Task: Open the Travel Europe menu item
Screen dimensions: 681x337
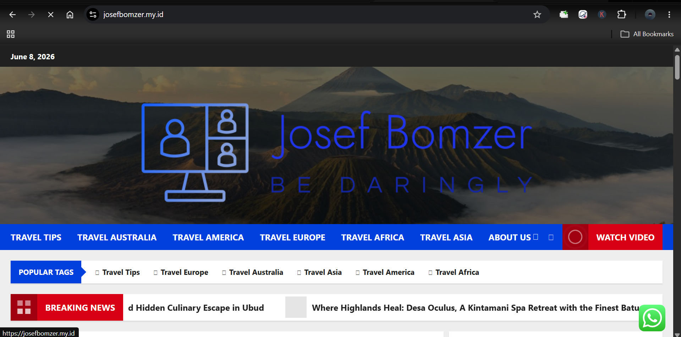Action: pos(292,238)
